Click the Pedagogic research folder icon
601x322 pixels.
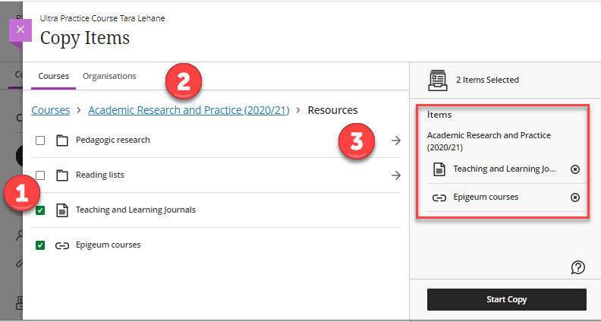tap(61, 140)
